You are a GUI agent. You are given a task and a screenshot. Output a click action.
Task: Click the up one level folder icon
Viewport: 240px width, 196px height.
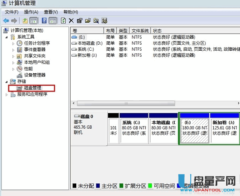click(x=25, y=21)
